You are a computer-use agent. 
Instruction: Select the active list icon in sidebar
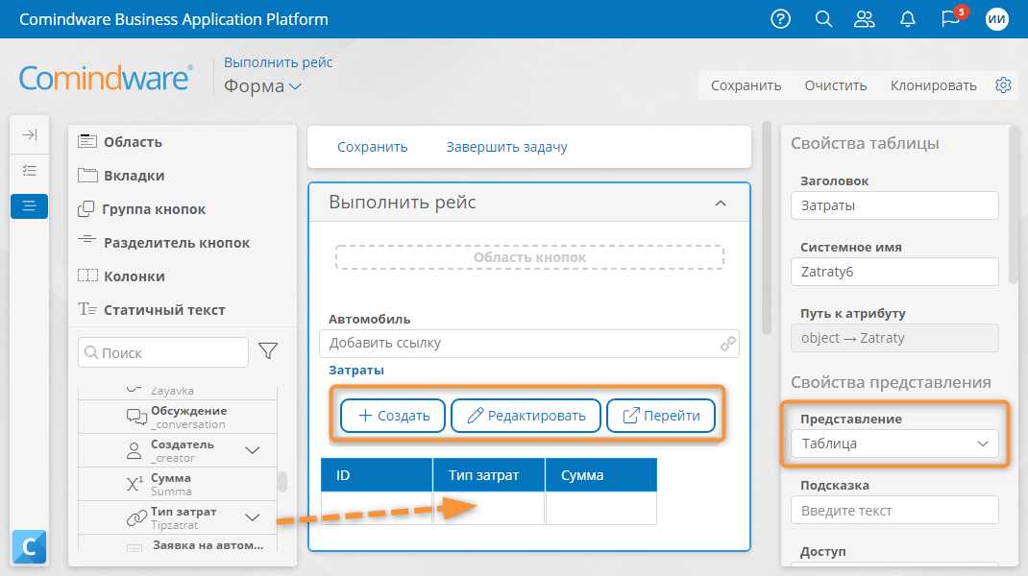[x=30, y=206]
